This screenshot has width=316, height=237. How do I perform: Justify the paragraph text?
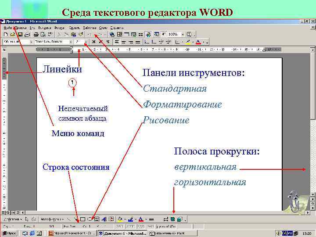point(138,42)
